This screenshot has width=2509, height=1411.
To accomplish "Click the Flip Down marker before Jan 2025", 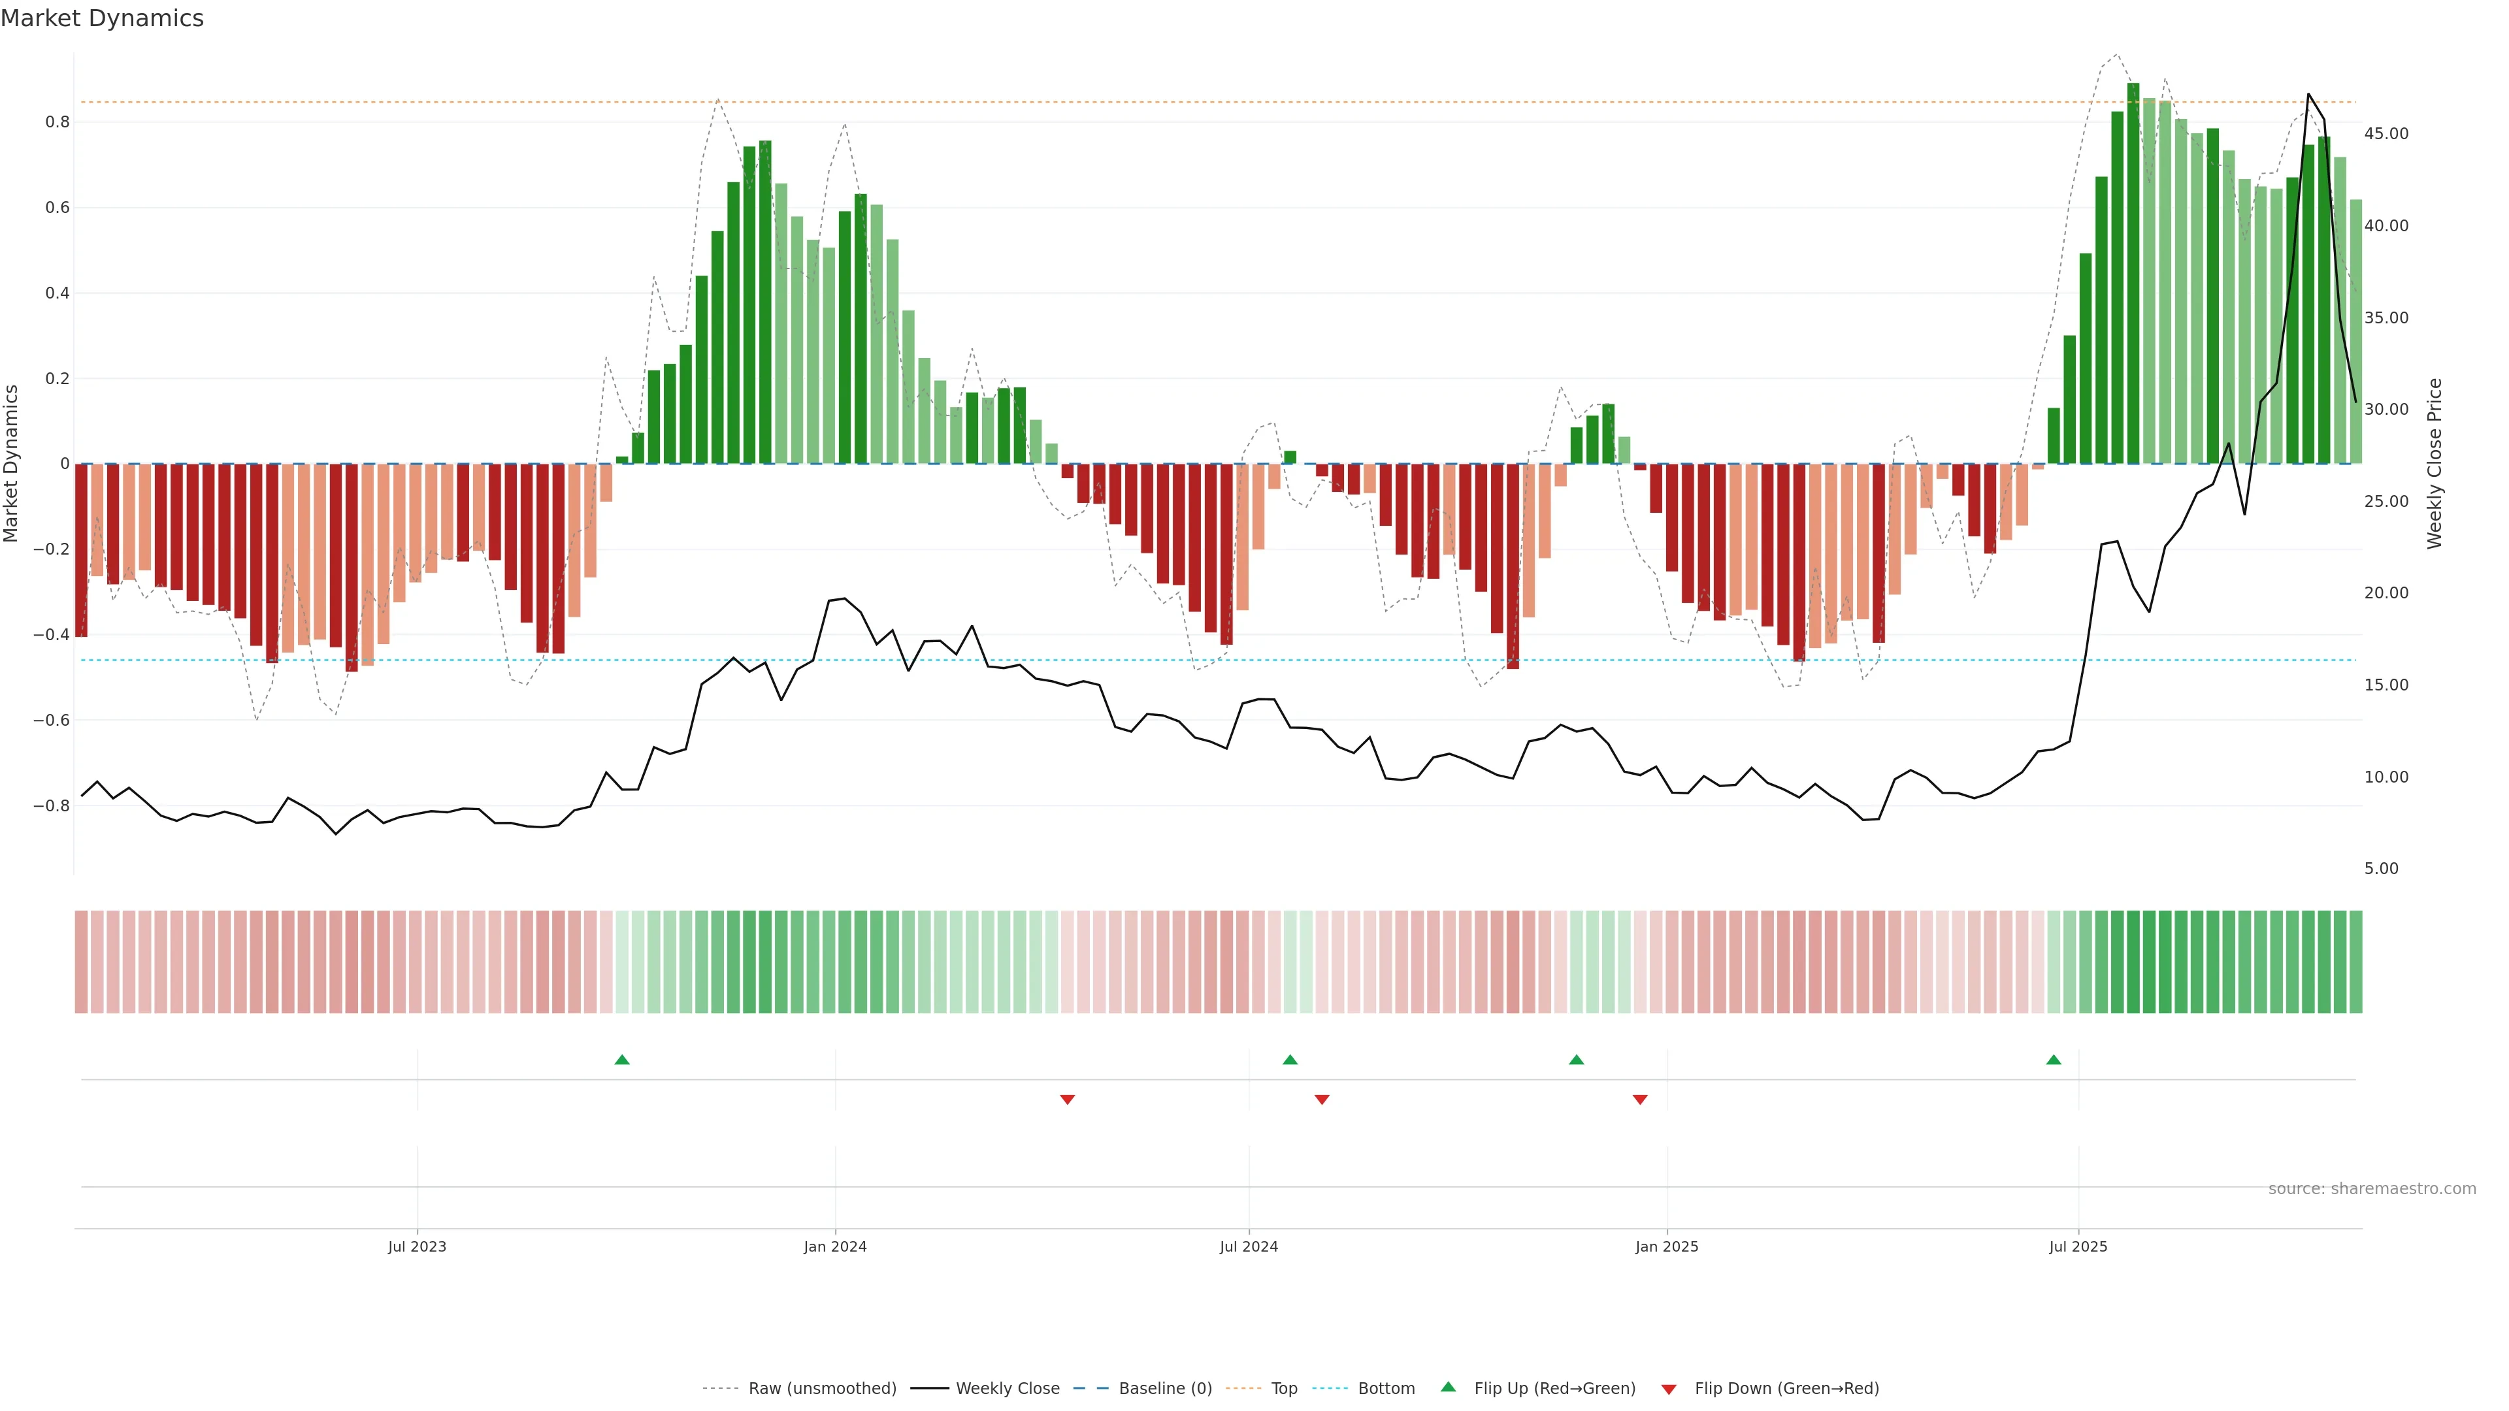I will (1639, 1099).
